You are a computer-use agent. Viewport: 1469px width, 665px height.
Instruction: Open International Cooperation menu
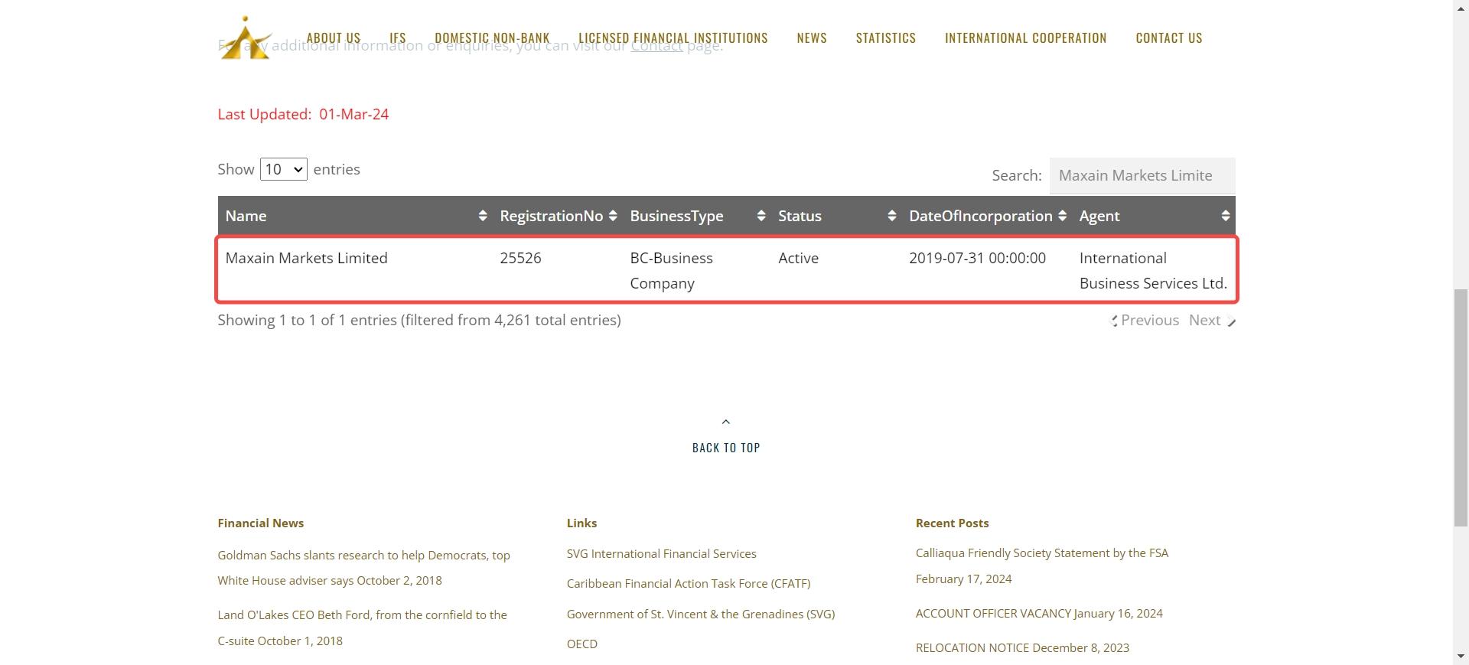click(x=1026, y=38)
